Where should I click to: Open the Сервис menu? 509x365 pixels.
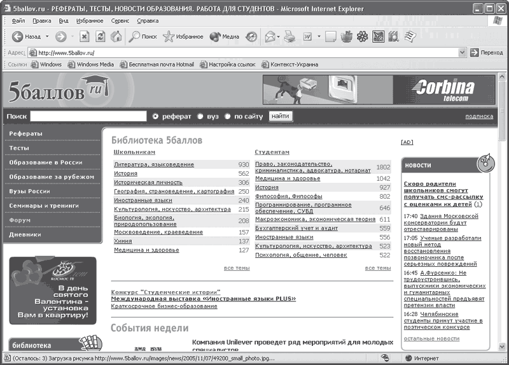tap(120, 20)
